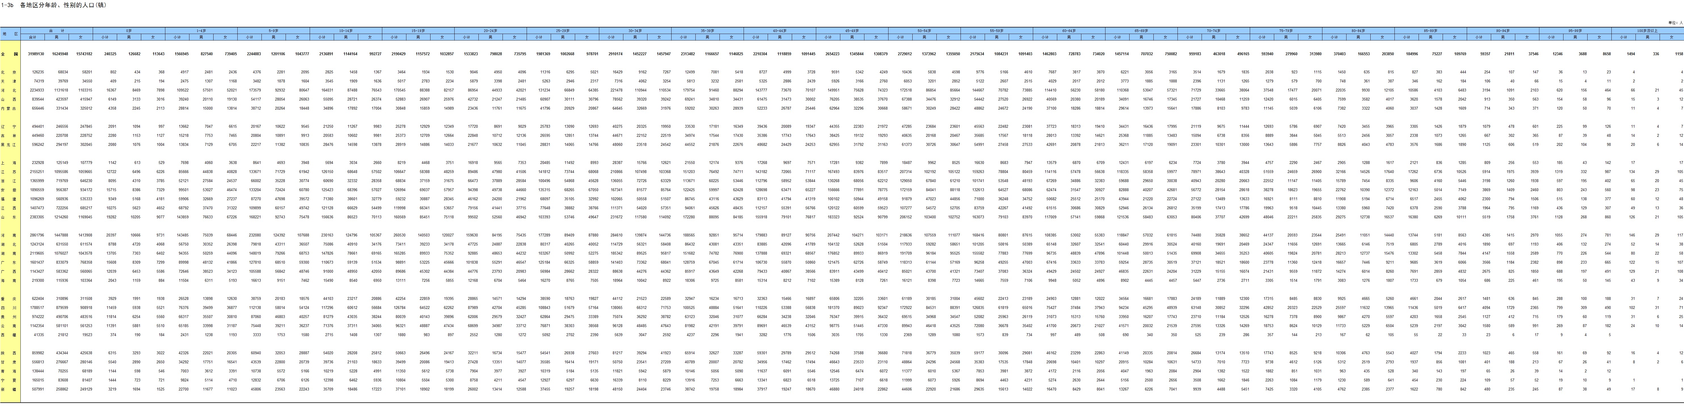Click national 10-14岁 subtotal 2136891
1684x412 pixels.
(x=326, y=54)
